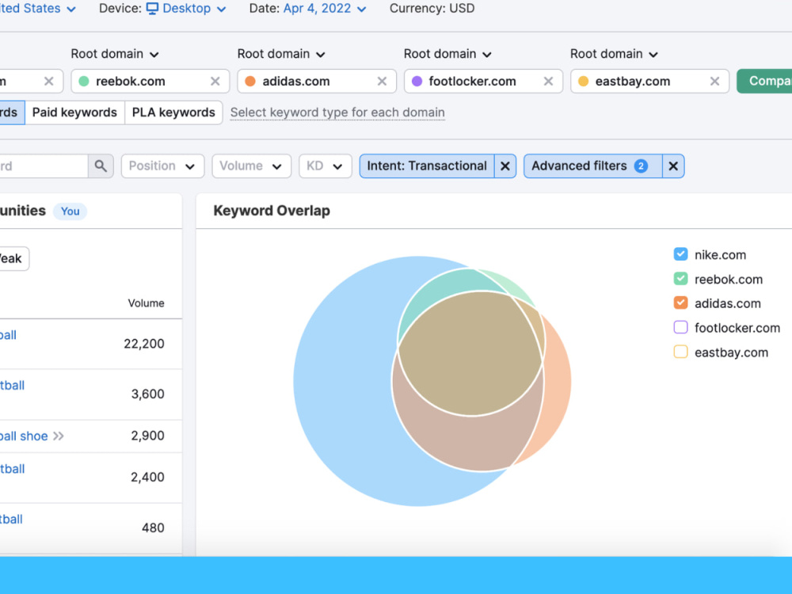Open Root domain dropdown above adidas.com
The width and height of the screenshot is (792, 594).
coord(281,54)
